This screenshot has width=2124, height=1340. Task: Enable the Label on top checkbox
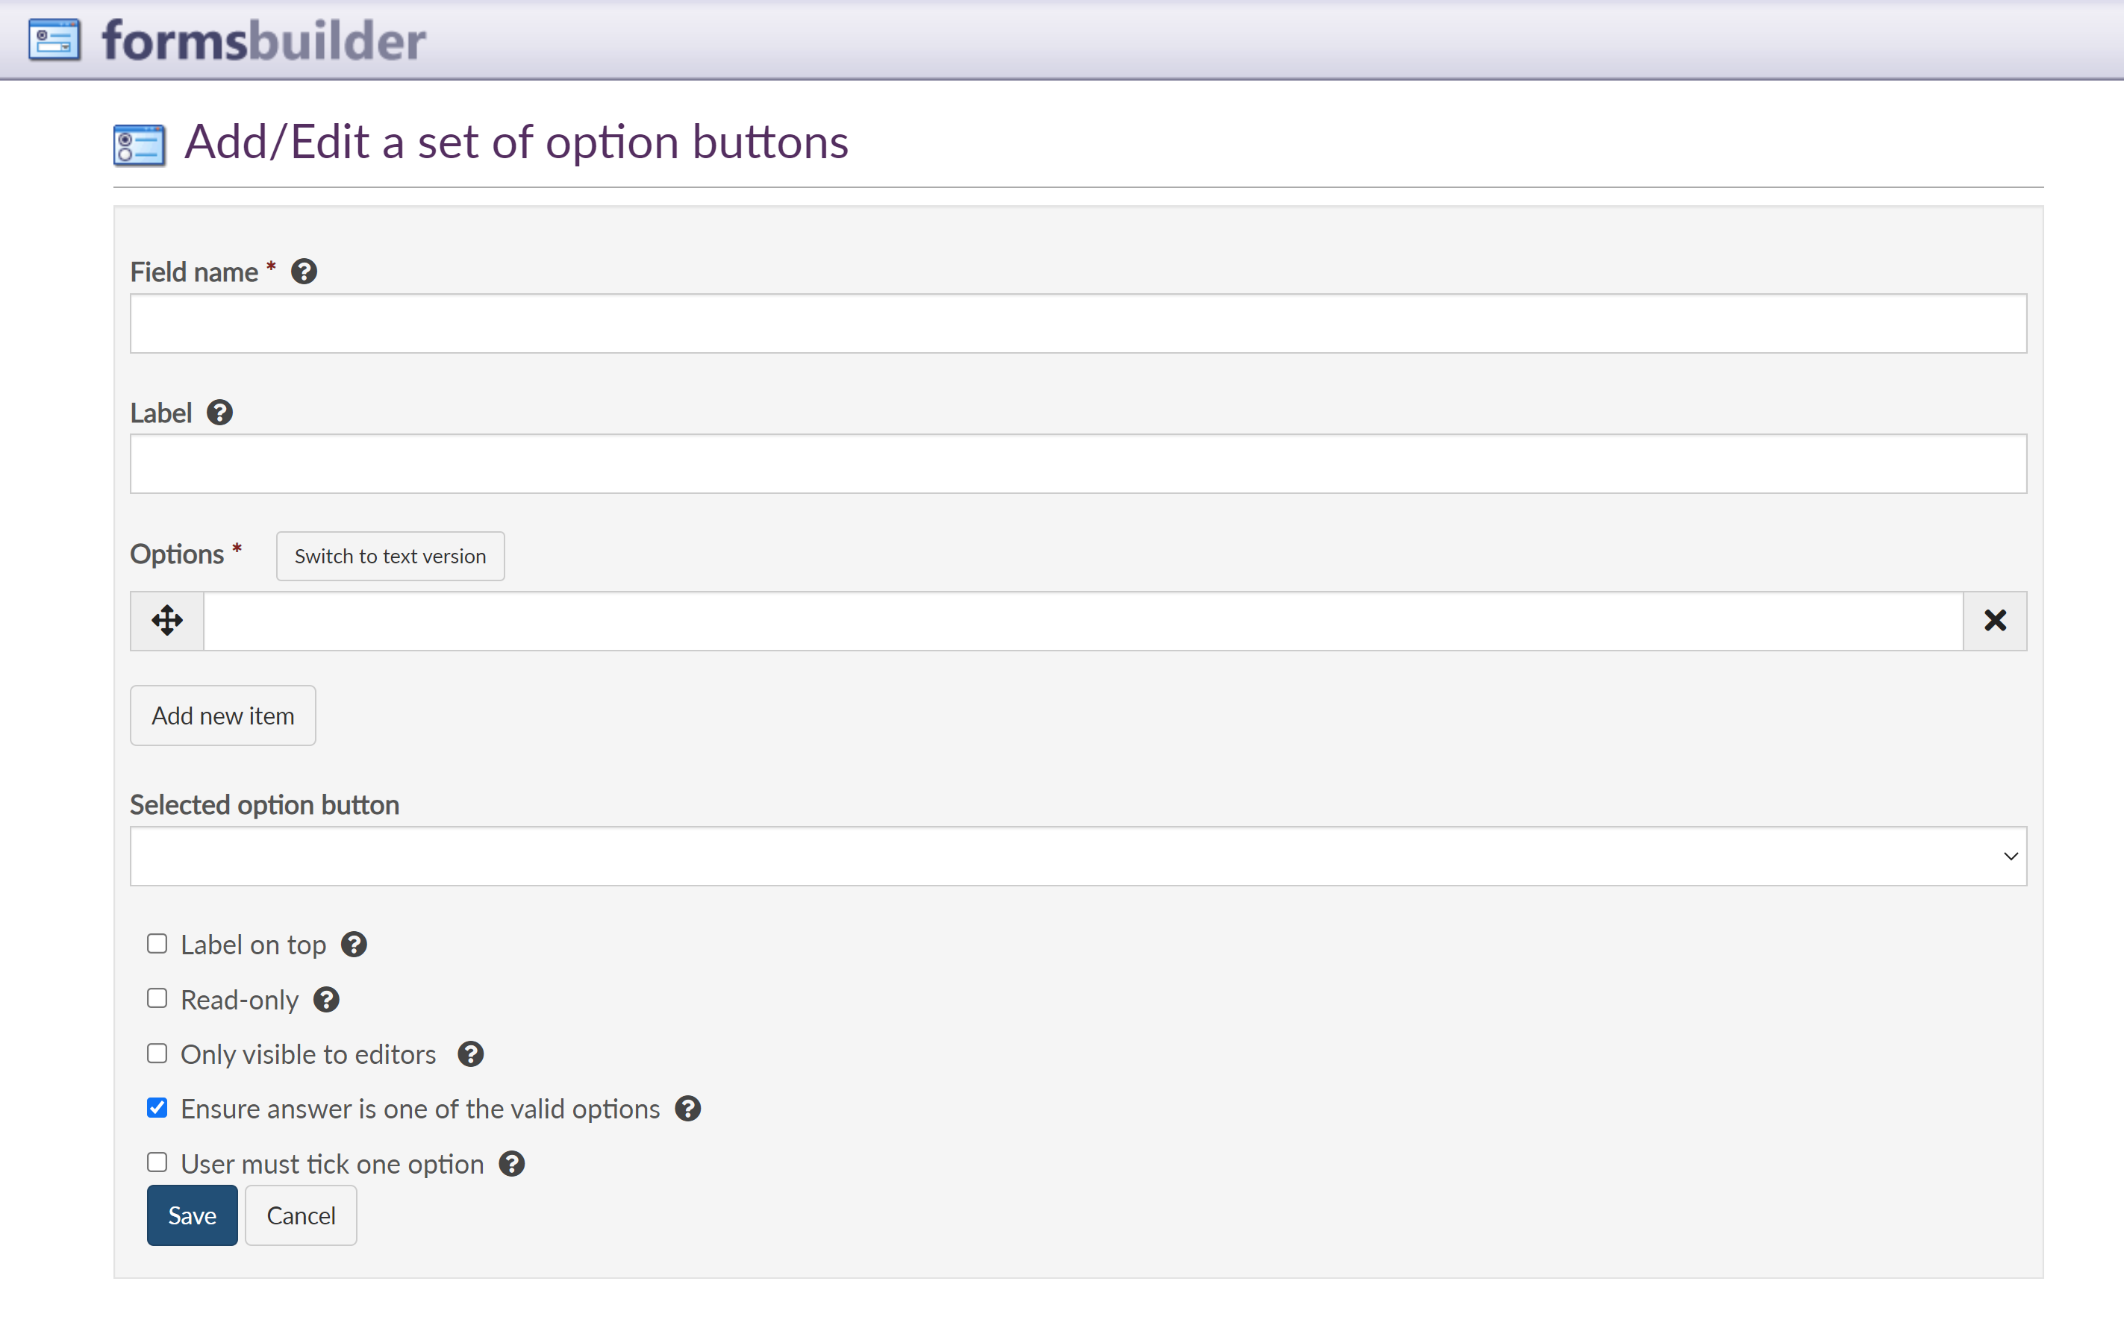coord(157,944)
